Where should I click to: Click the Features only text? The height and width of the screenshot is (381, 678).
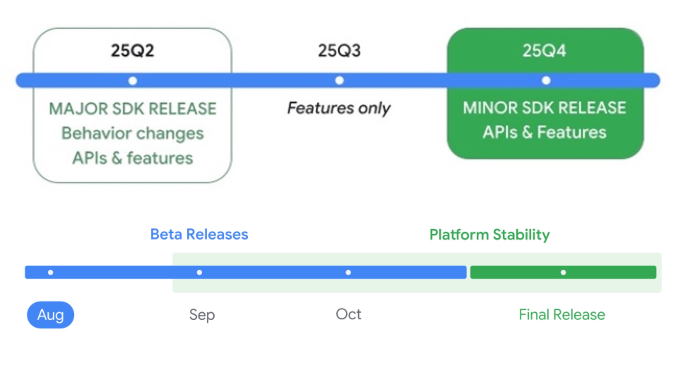click(x=339, y=108)
